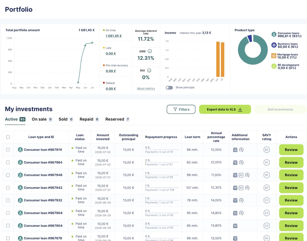Click the XIRR info icon
This screenshot has width=307, height=241.
150,51
